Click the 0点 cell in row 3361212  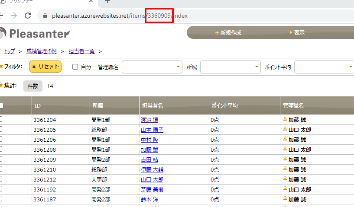[244, 179]
